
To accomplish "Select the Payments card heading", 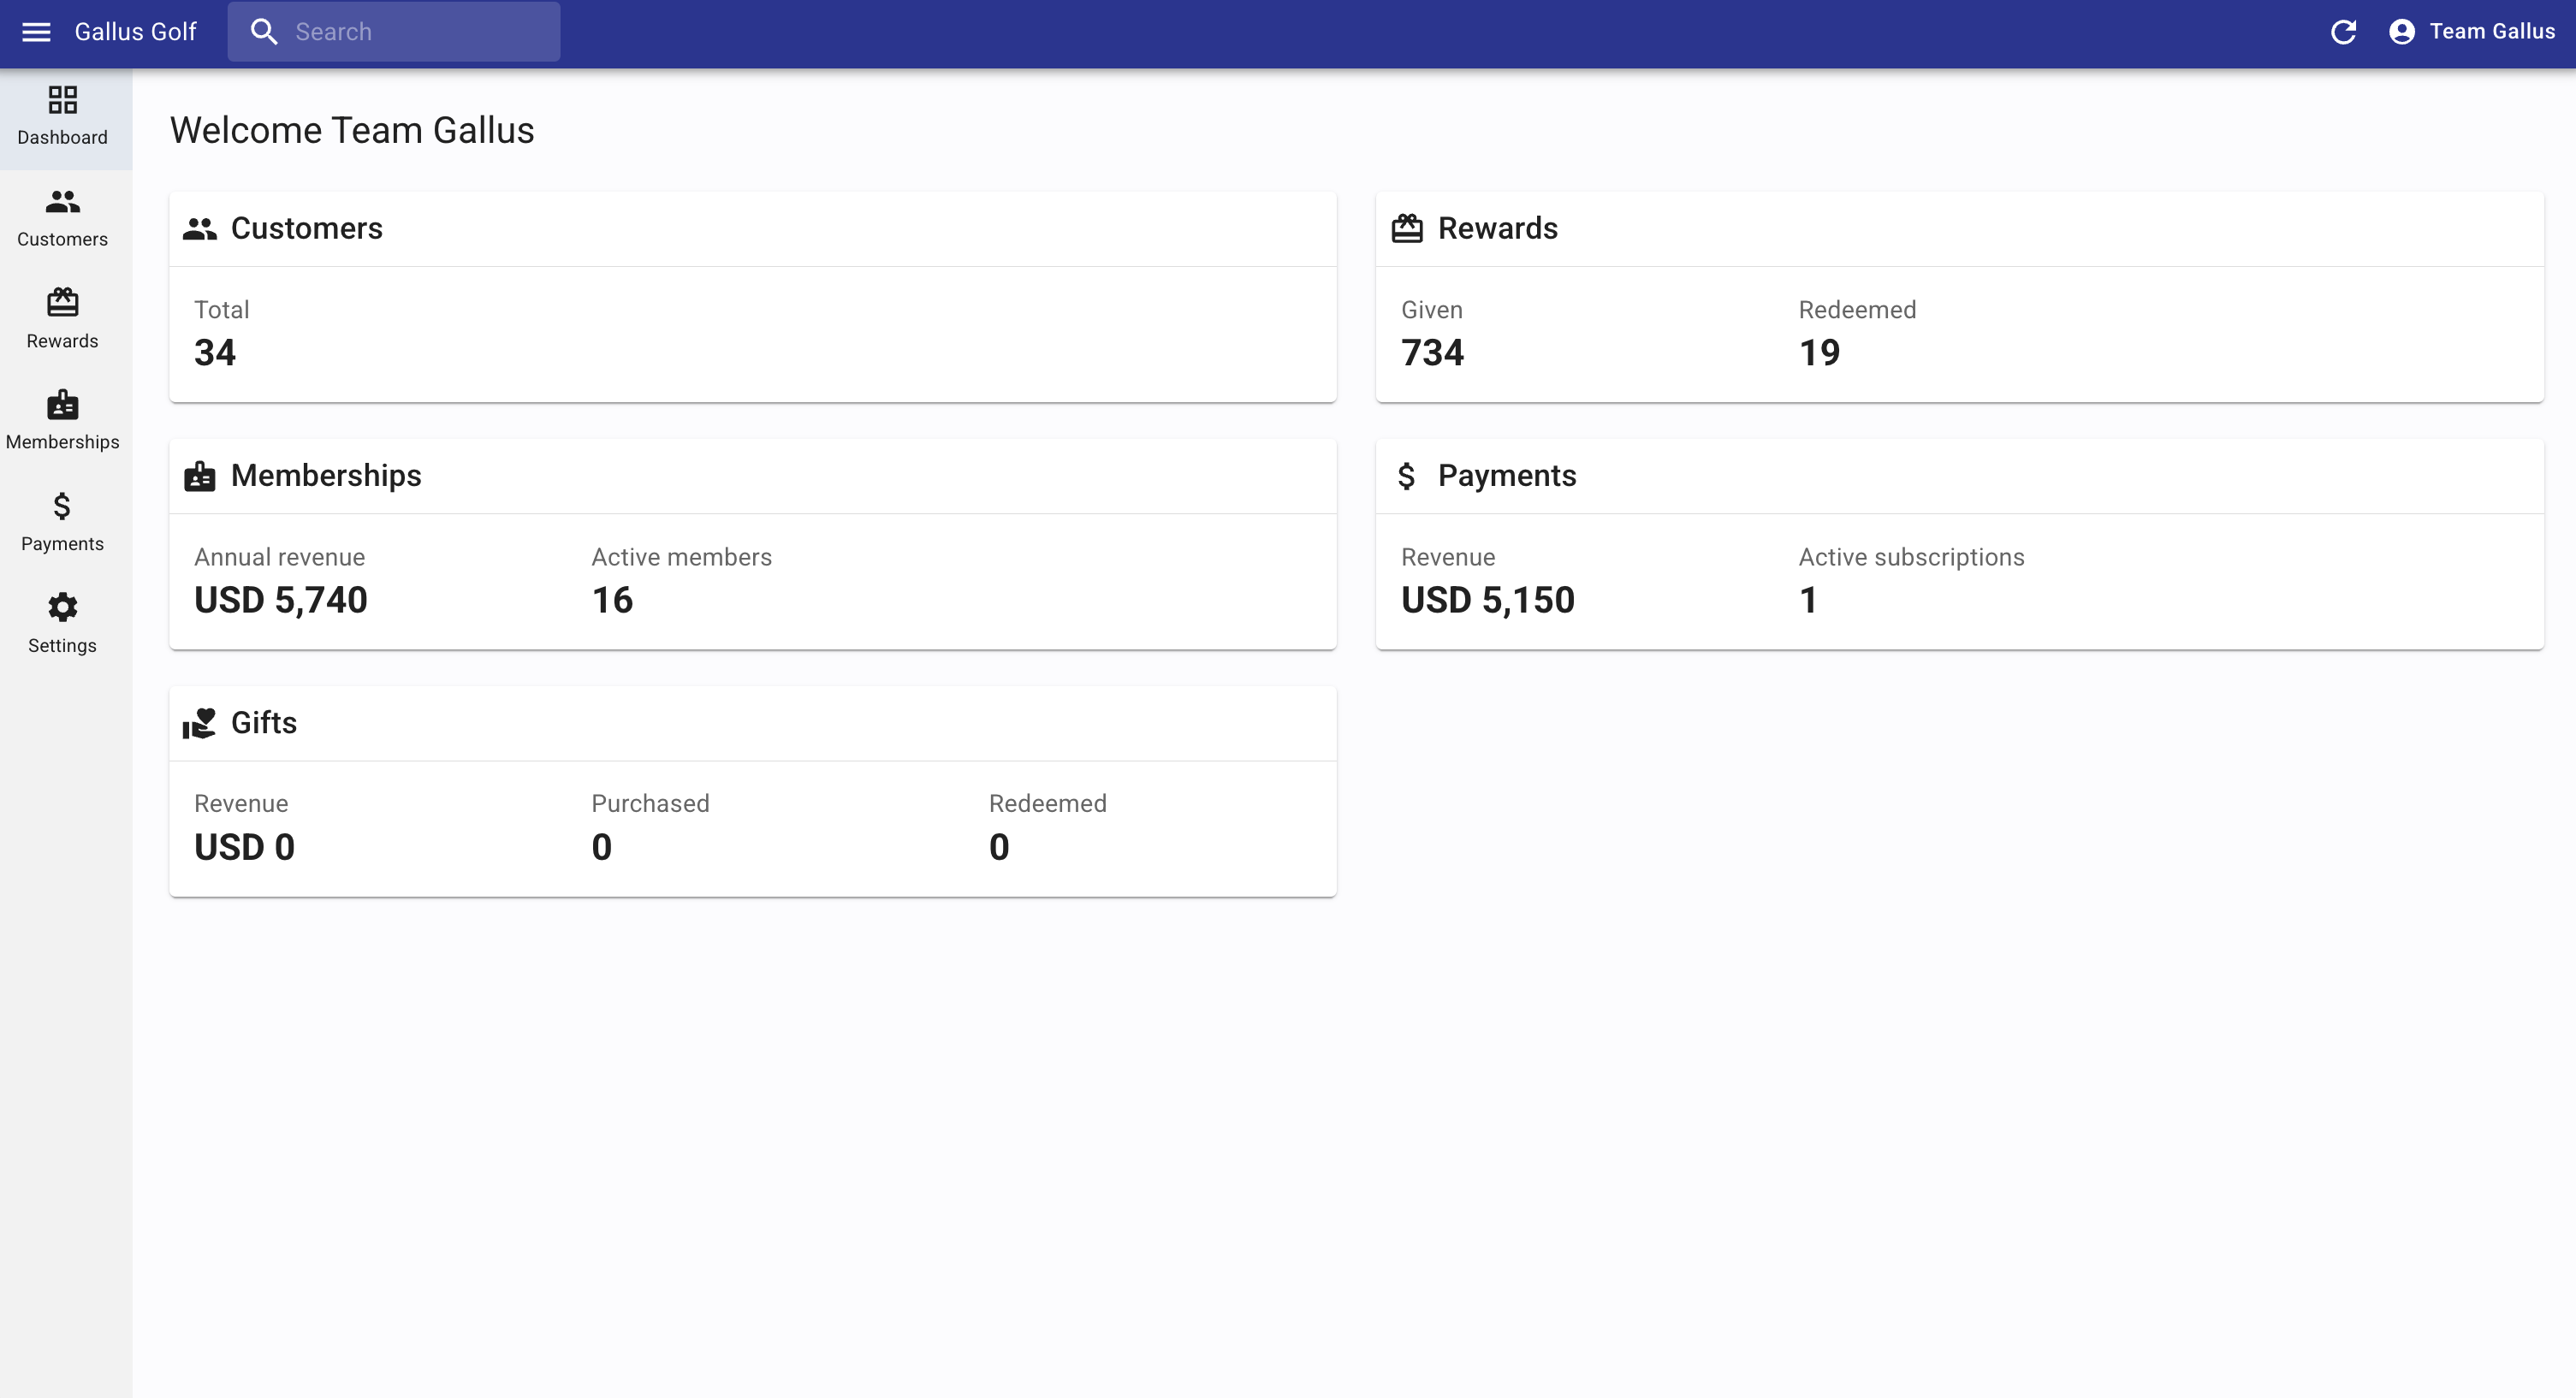I will pos(1506,476).
